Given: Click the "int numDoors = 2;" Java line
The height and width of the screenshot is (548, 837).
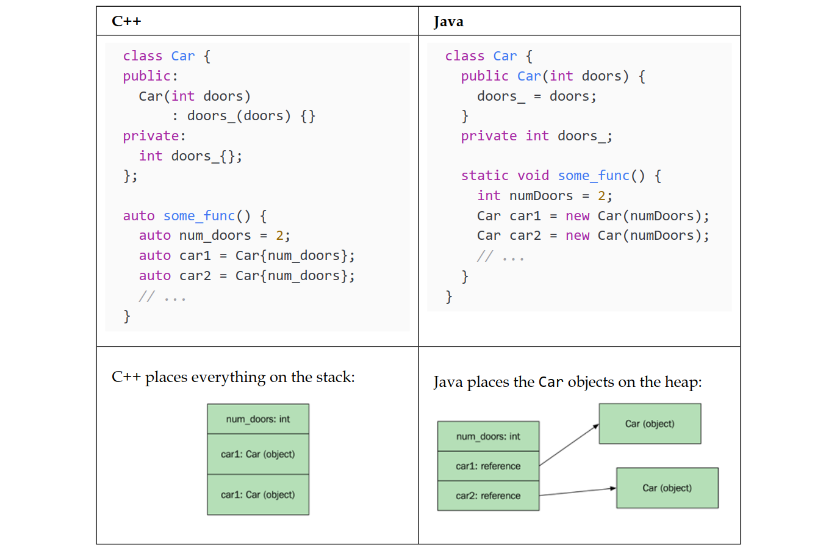Looking at the screenshot, I should [544, 196].
